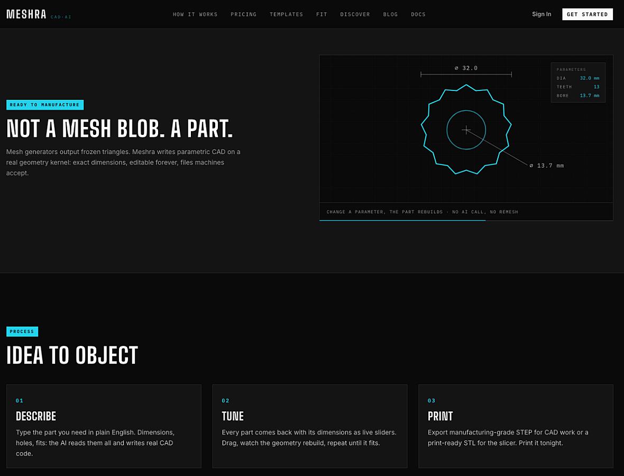Select the TEETH 13 parameter value
Viewport: 624px width, 476px height.
tap(597, 87)
